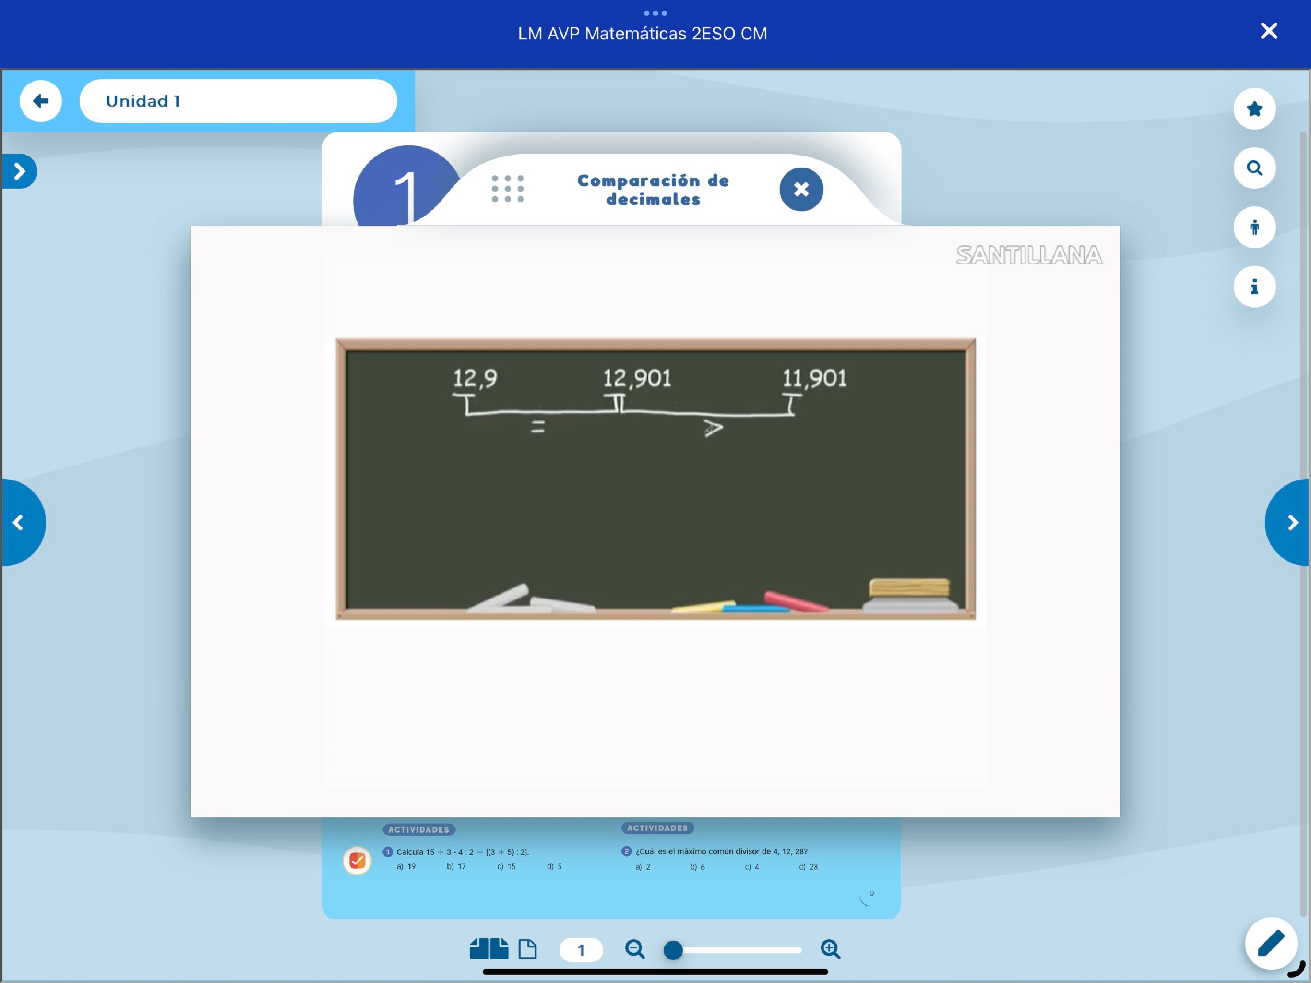Viewport: 1311px width, 983px height.
Task: Open the Unidad 1 selector field
Action: point(238,101)
